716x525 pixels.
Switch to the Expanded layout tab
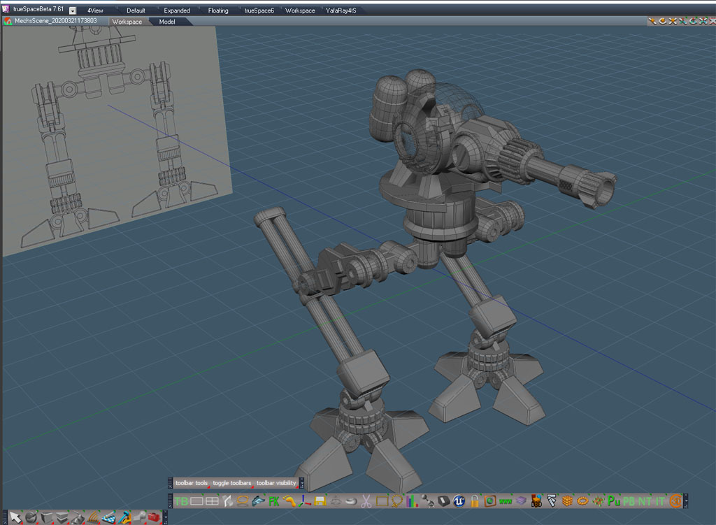[x=177, y=10]
